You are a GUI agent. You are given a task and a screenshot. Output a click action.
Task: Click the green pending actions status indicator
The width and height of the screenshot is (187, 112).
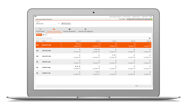tap(152, 19)
